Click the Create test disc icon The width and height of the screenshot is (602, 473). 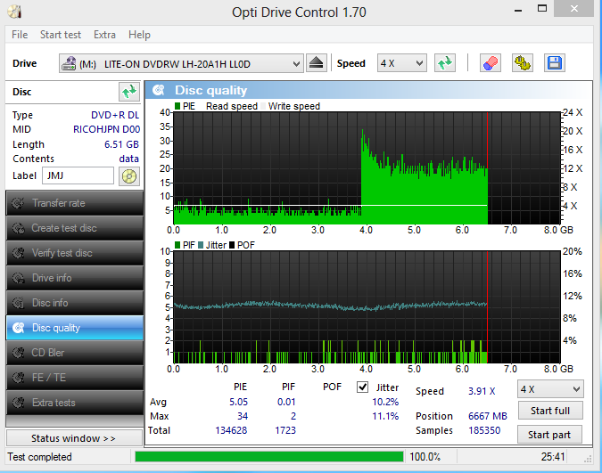(x=18, y=228)
